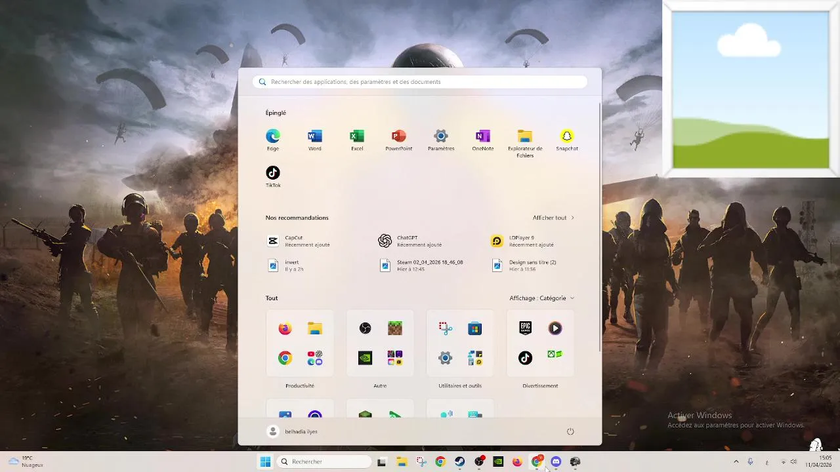Click the taskbar Rechercher search box
This screenshot has width=840, height=472.
point(324,462)
